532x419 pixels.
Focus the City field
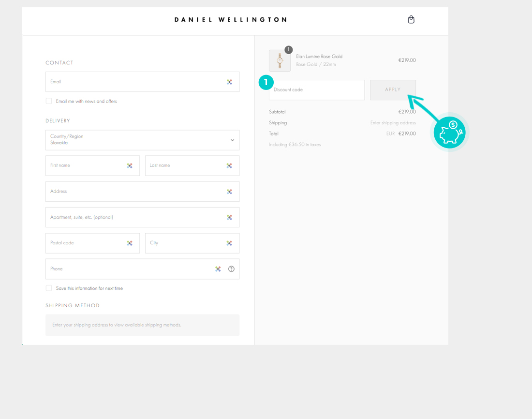(192, 243)
